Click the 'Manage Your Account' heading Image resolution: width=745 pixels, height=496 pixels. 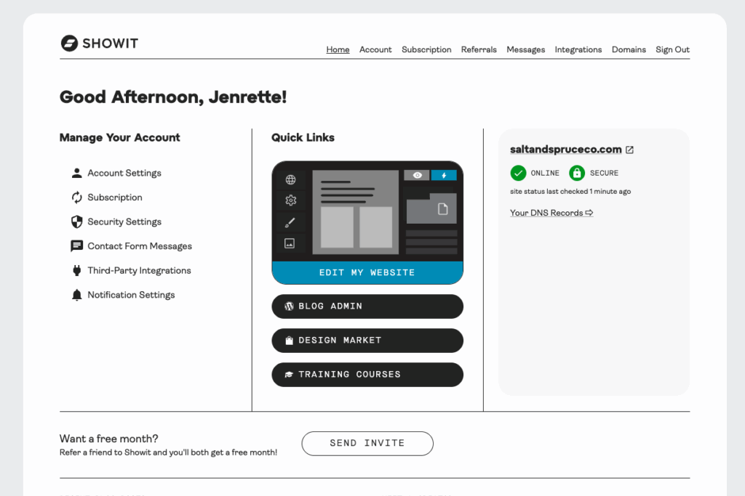[120, 137]
